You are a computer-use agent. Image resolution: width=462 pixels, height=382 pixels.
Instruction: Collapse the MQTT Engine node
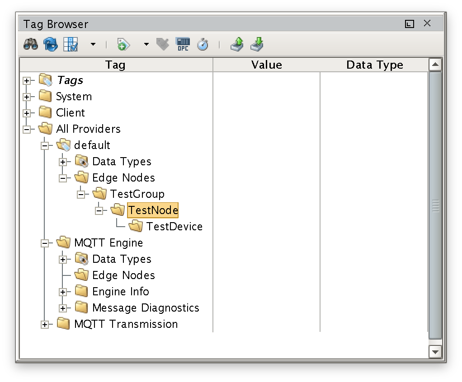(44, 243)
